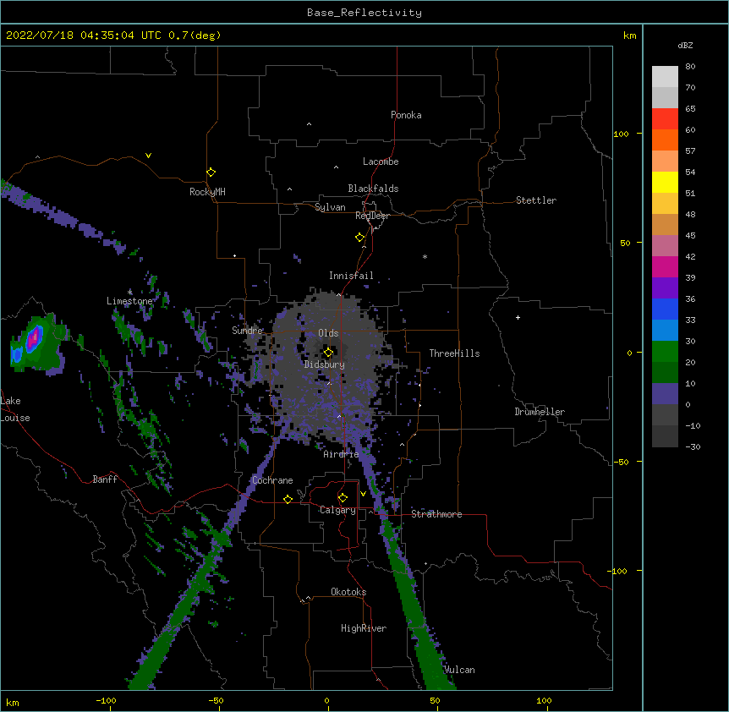The height and width of the screenshot is (712, 729).
Task: Click the Lacombe city label
Action: [381, 162]
